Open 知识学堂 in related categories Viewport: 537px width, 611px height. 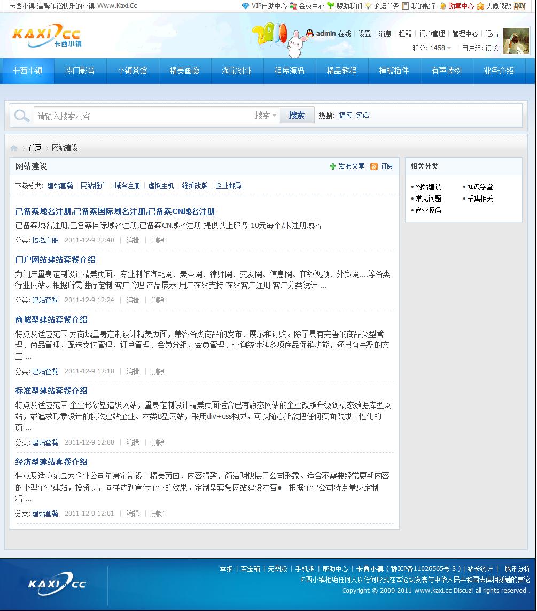click(x=480, y=187)
